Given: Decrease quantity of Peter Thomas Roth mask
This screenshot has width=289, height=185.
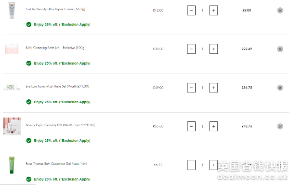Looking at the screenshot, I should [x=191, y=165].
